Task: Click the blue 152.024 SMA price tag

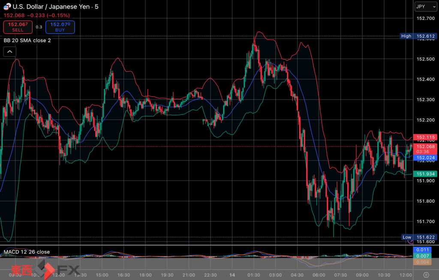Action: click(x=425, y=158)
